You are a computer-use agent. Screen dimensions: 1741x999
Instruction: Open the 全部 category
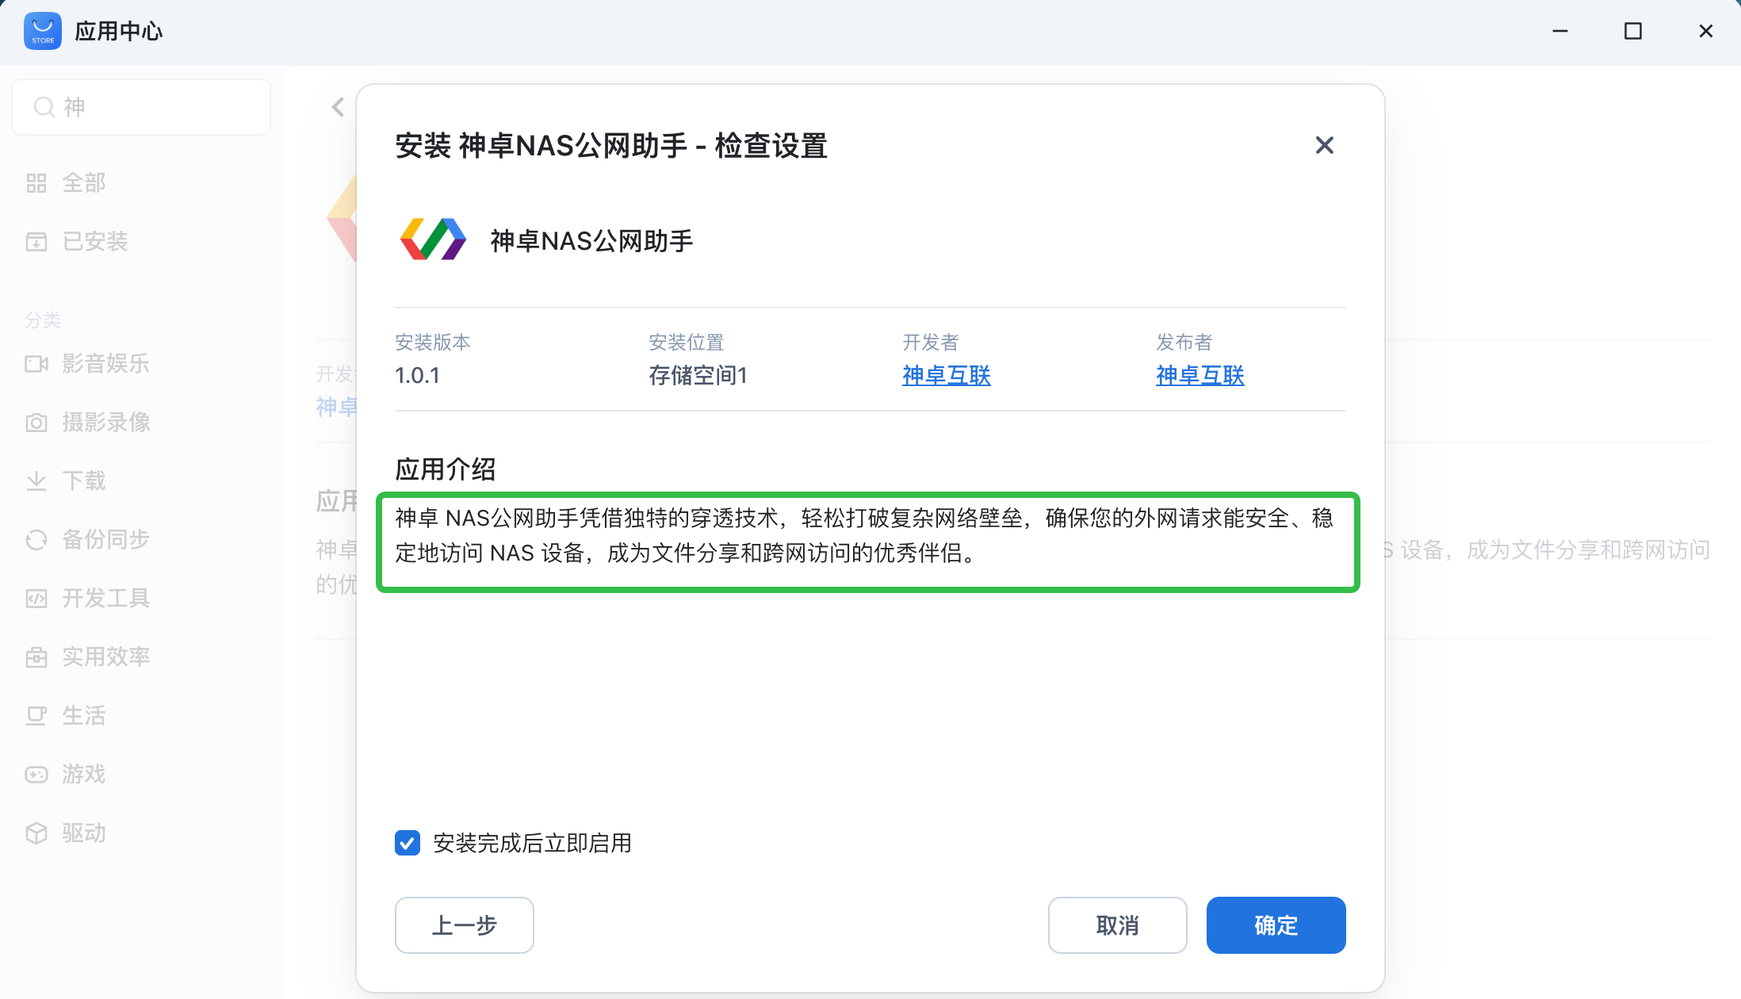[x=83, y=183]
